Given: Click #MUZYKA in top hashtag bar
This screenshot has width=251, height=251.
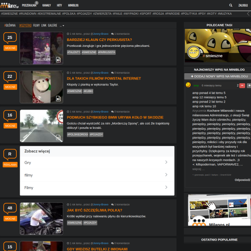Looking at the screenshot, I should coord(225,14).
